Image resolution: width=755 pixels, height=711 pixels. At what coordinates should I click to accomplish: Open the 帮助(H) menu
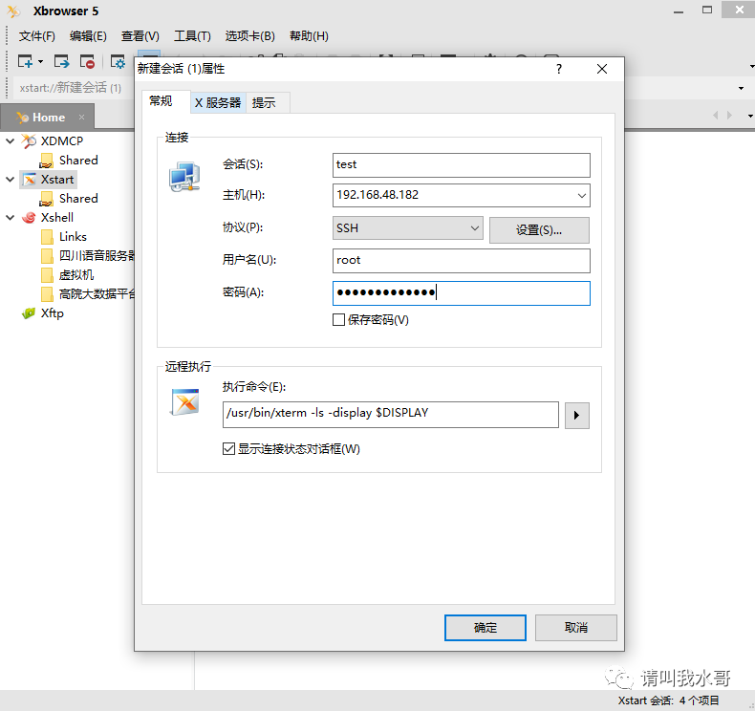(x=309, y=36)
